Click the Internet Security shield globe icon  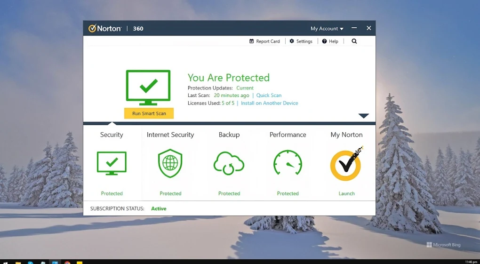click(x=170, y=163)
